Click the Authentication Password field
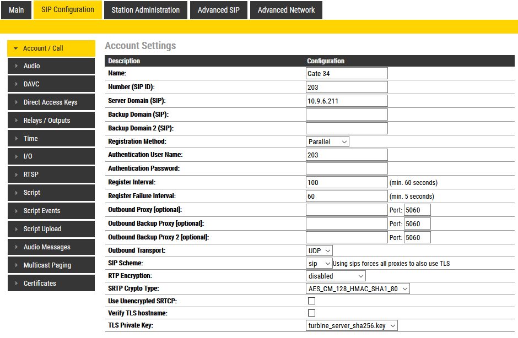Viewport: 518px width, 338px height. (347, 168)
